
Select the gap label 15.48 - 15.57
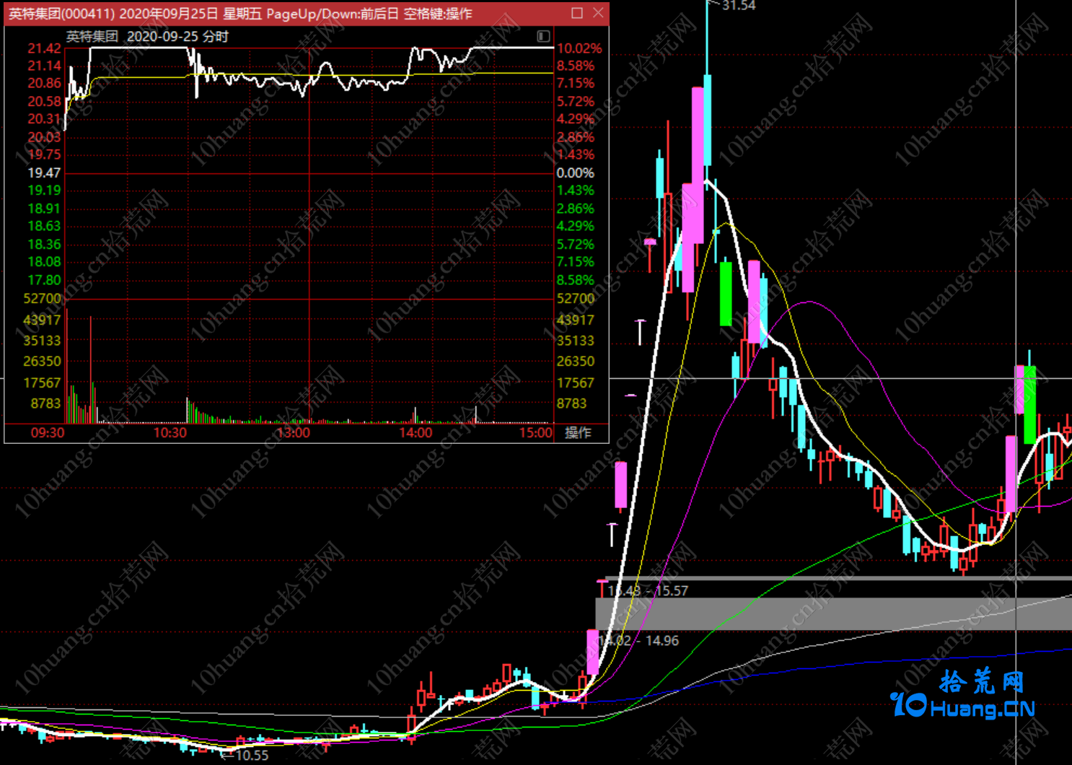coord(648,591)
